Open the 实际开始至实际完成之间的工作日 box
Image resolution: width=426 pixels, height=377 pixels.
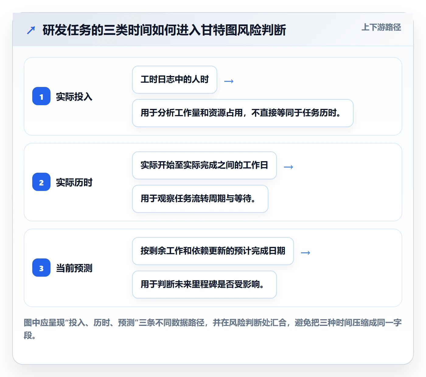click(x=204, y=165)
